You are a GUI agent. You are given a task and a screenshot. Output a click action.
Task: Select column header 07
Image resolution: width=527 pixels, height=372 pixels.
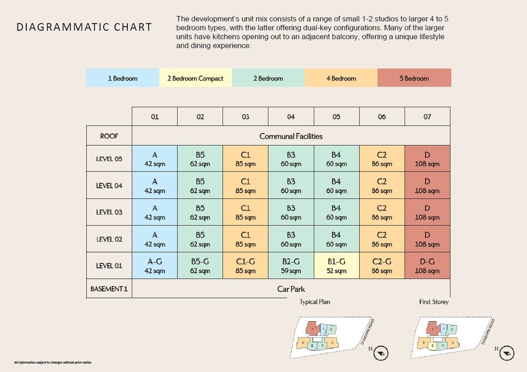pos(427,117)
